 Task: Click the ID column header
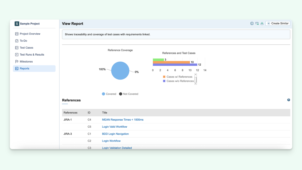pyautogui.click(x=89, y=113)
